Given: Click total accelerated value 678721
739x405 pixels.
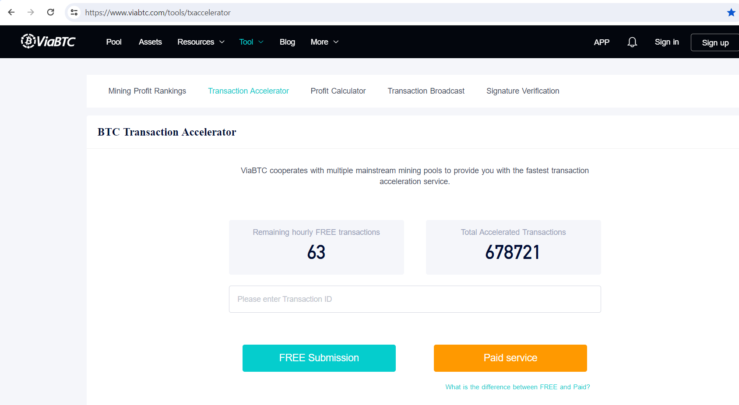Looking at the screenshot, I should (513, 252).
